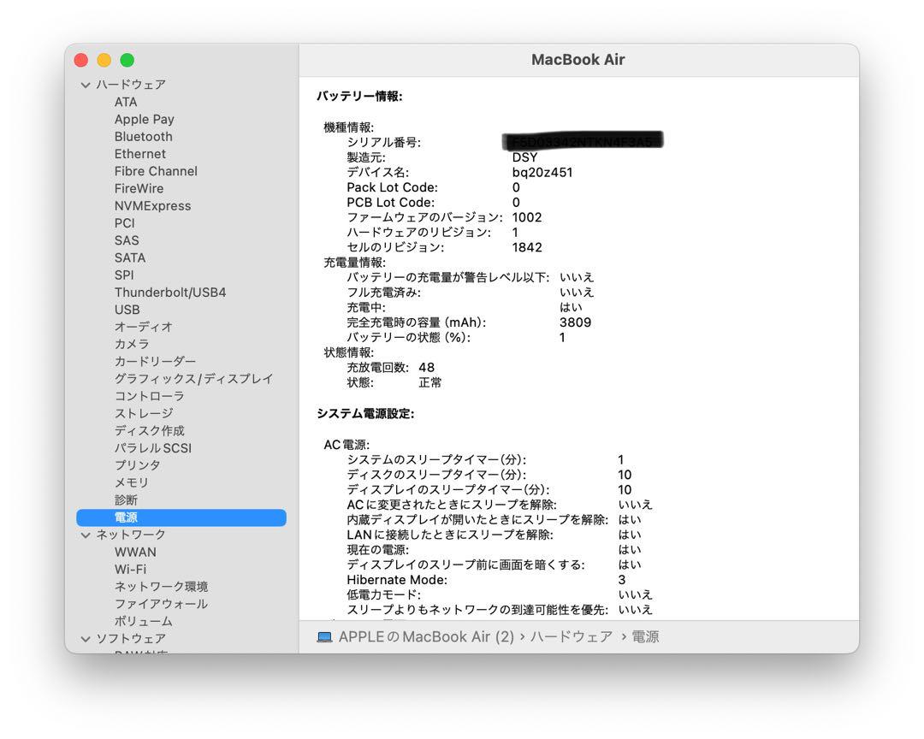The width and height of the screenshot is (924, 739).
Task: Collapse the ハードウェア section chevron
Action: point(86,85)
